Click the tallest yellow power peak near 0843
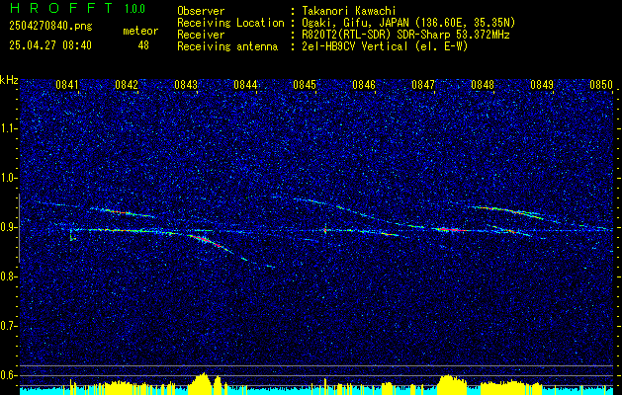Screen dimensions: 622x395 click(203, 382)
